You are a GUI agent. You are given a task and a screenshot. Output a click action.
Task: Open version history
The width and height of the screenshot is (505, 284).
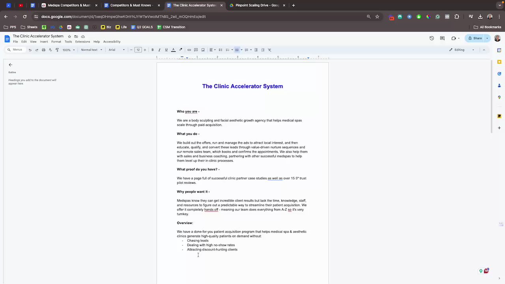click(432, 38)
